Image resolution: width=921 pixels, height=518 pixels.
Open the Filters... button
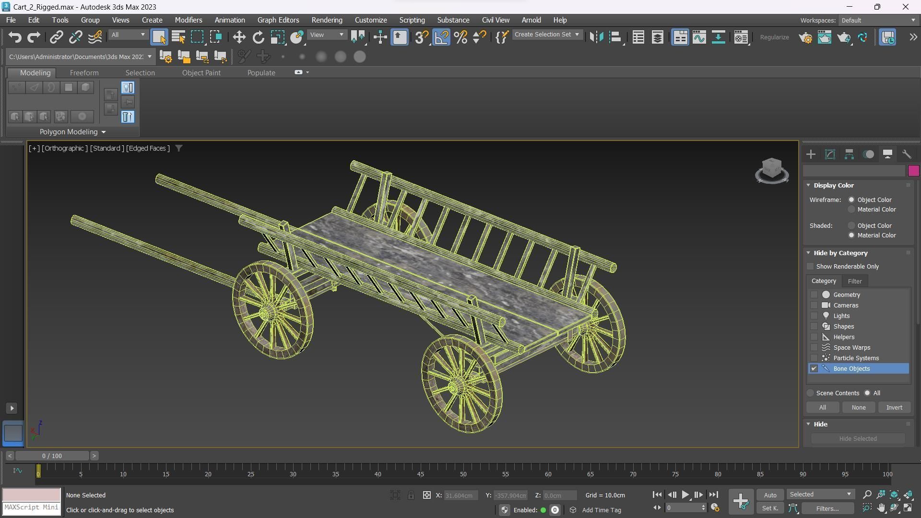[x=827, y=508]
